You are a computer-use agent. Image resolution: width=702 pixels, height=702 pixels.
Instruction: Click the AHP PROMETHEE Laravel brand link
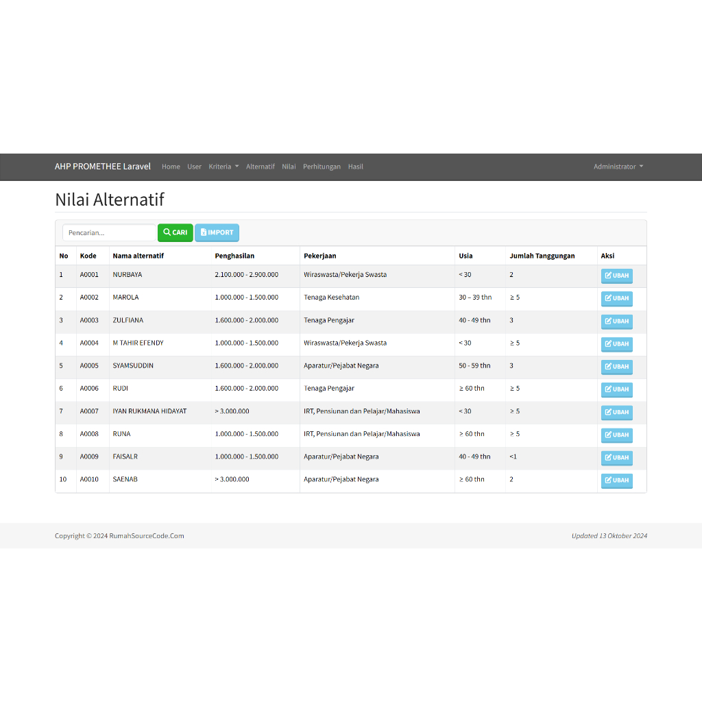pos(103,167)
